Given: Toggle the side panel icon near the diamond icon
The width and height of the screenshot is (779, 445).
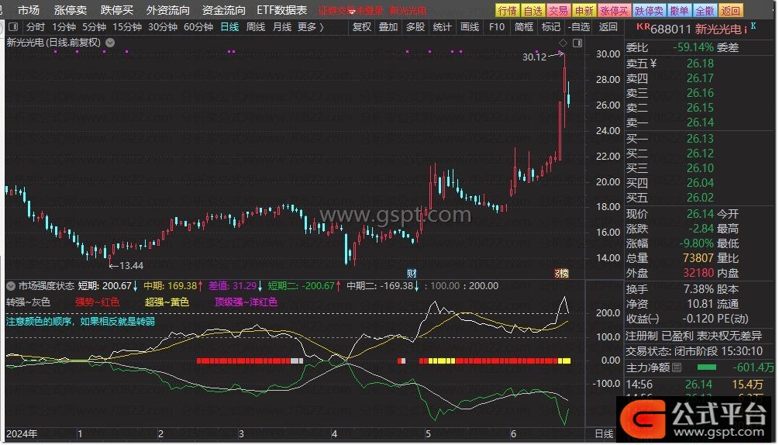Looking at the screenshot, I should pyautogui.click(x=577, y=43).
